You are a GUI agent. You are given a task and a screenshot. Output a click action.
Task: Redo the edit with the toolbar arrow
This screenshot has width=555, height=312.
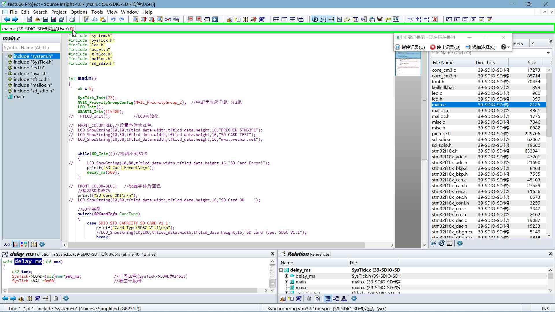click(121, 19)
